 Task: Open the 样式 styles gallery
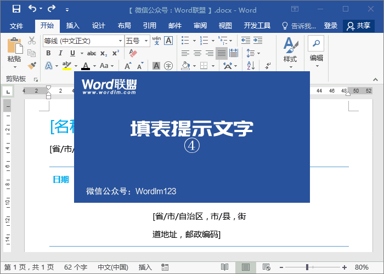pyautogui.click(x=290, y=53)
